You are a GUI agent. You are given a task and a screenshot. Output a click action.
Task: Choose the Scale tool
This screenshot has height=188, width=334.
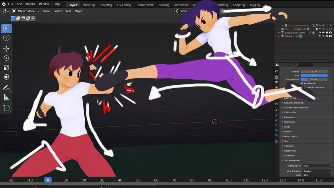click(x=6, y=68)
